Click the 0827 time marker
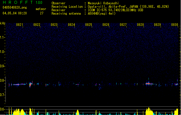This screenshot has width=181, height=115. tap(123, 25)
